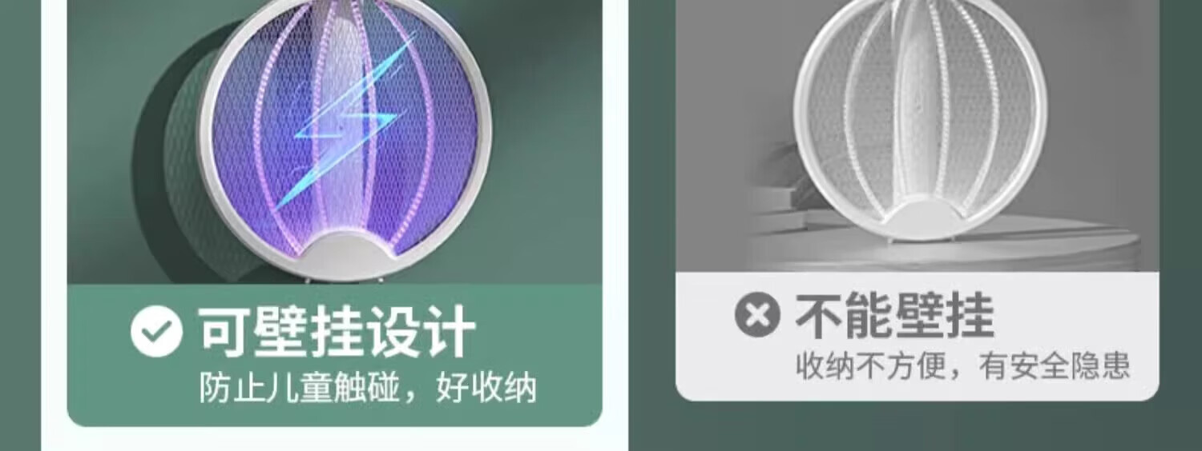This screenshot has width=1202, height=451.
Task: Click the 不能壁挂 heading text
Action: 894,315
